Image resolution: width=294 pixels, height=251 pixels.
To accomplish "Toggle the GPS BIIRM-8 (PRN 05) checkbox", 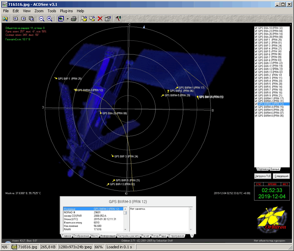I will click(256, 116).
